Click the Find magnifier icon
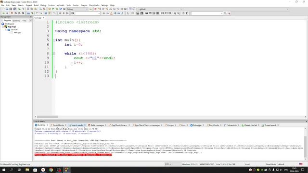 (x=40, y=9)
